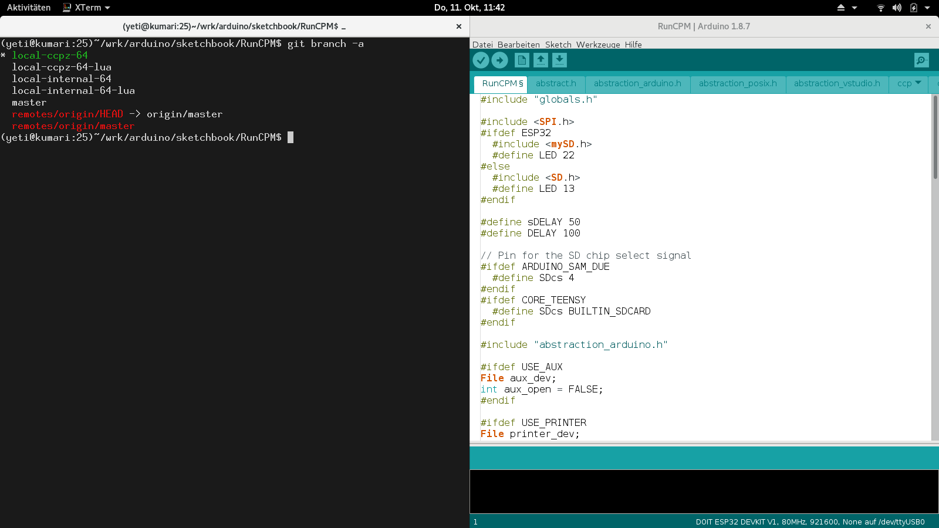Screen dimensions: 939x528
Task: Open the Serial Monitor magnifier icon
Action: point(921,60)
